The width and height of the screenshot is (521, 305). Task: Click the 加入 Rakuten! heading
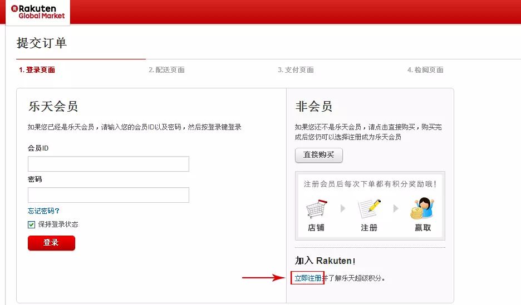point(325,261)
